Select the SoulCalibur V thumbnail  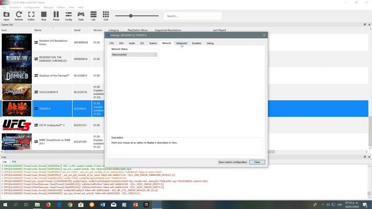coord(17,92)
